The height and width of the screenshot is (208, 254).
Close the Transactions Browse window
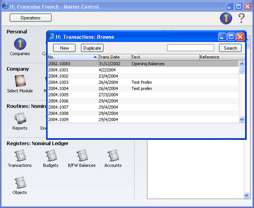coord(240,37)
